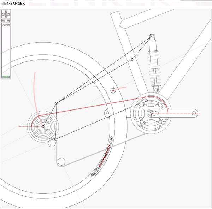Click the green travel slider handle
Viewport: 212px width, 209px height.
(x=5, y=77)
